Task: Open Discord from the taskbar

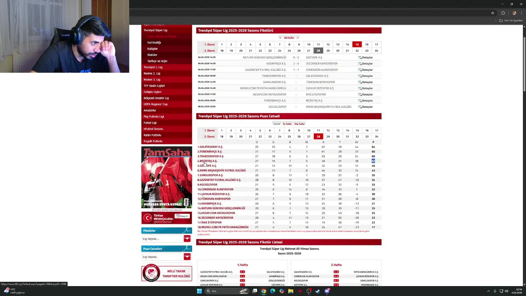Action: 327,291
